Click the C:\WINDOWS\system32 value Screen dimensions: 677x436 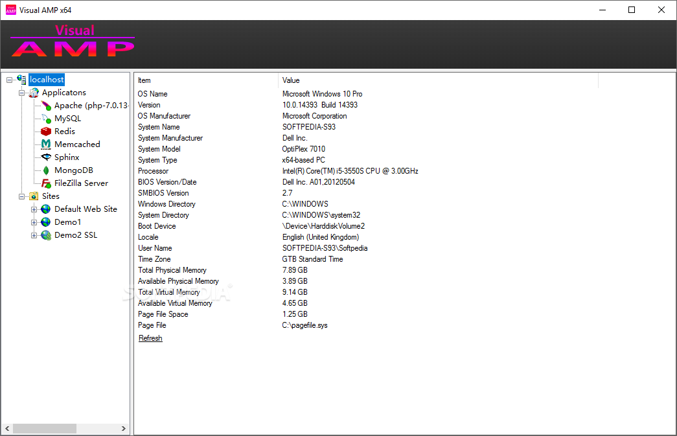pyautogui.click(x=321, y=215)
